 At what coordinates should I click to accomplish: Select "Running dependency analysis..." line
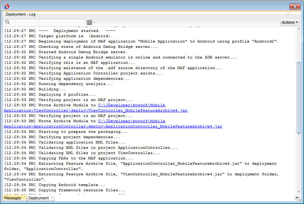(58, 84)
